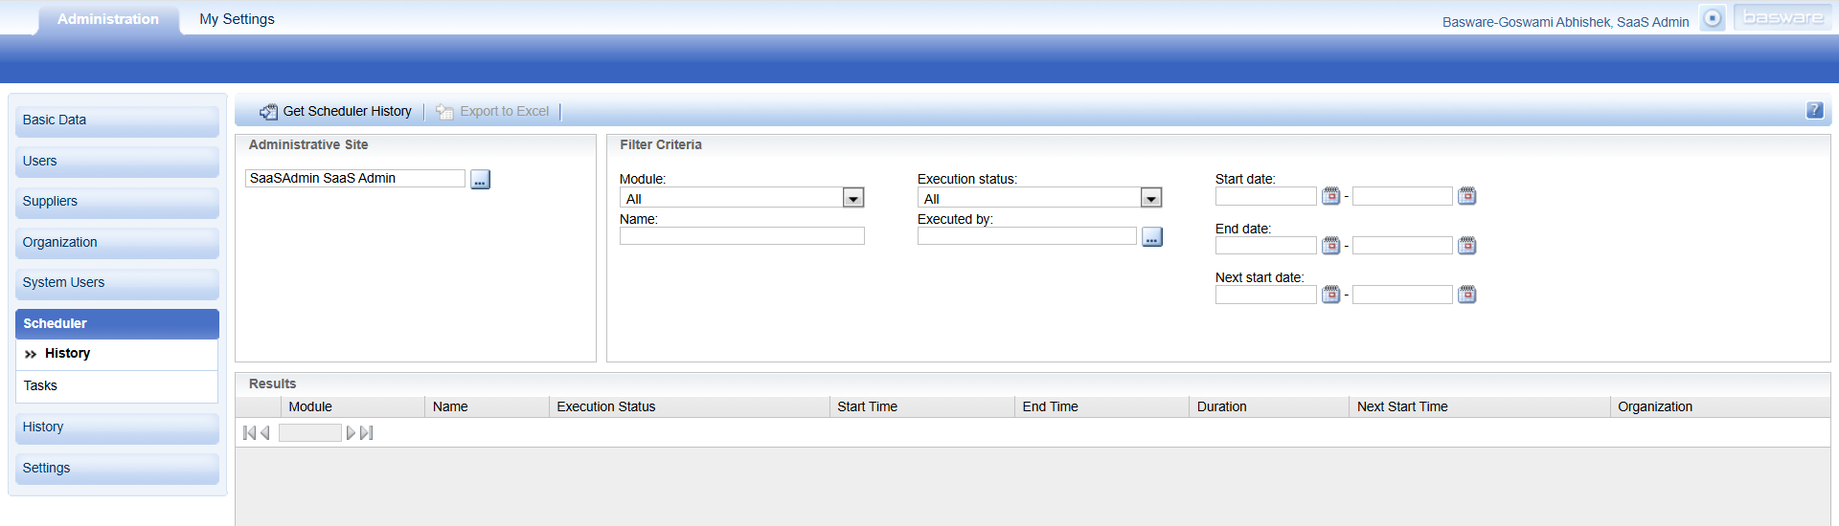Open Executed by lookup ellipsis button

point(1152,236)
